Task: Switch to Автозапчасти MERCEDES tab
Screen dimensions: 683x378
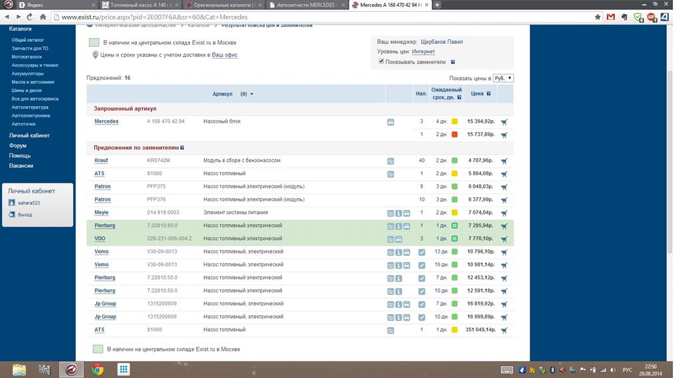Action: (x=307, y=5)
